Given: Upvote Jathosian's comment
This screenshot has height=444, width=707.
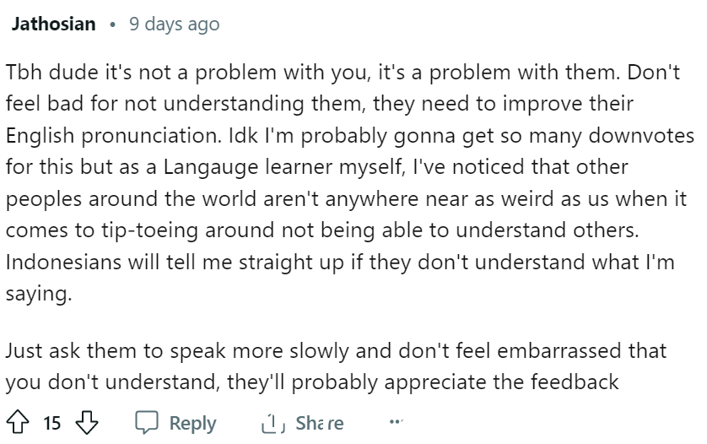Looking at the screenshot, I should (18, 422).
